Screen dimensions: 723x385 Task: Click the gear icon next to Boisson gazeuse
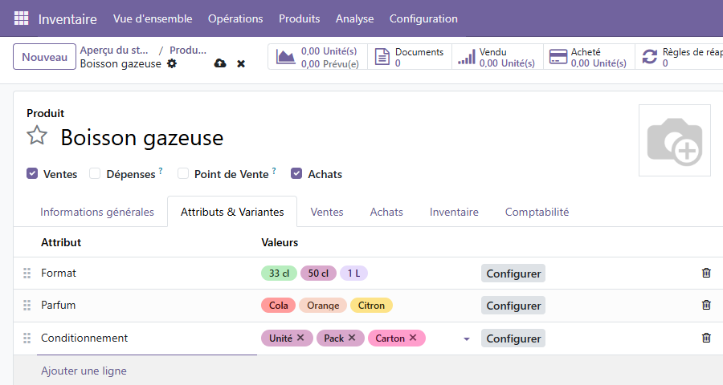pyautogui.click(x=172, y=63)
